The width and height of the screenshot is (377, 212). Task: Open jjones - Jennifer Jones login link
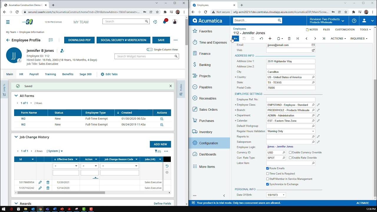tap(280, 147)
